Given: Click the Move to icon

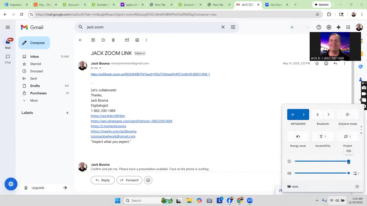Looking at the screenshot, I should (x=137, y=40).
